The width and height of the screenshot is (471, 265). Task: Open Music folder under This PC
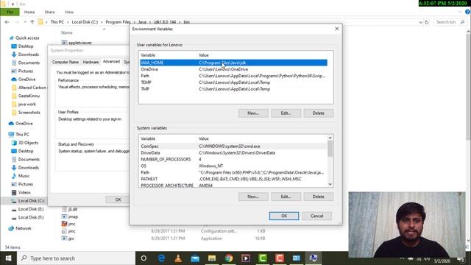(24, 176)
